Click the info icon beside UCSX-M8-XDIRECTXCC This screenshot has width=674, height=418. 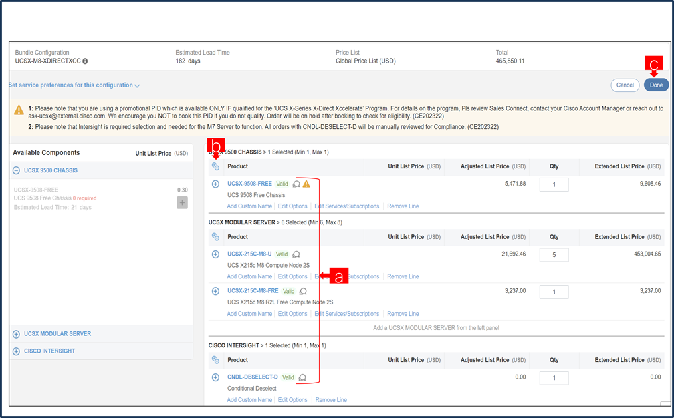click(85, 61)
